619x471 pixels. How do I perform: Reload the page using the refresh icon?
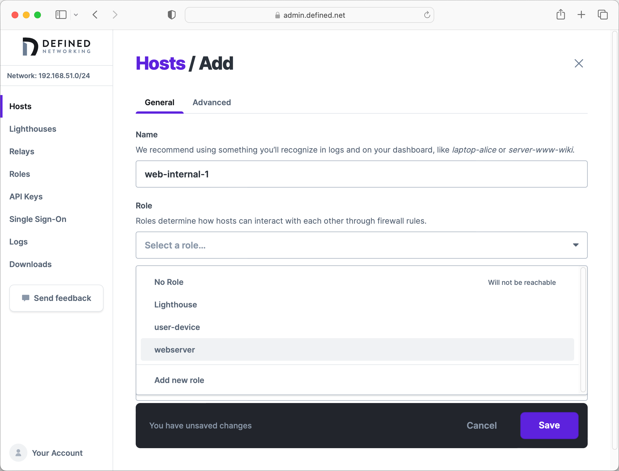coord(427,15)
